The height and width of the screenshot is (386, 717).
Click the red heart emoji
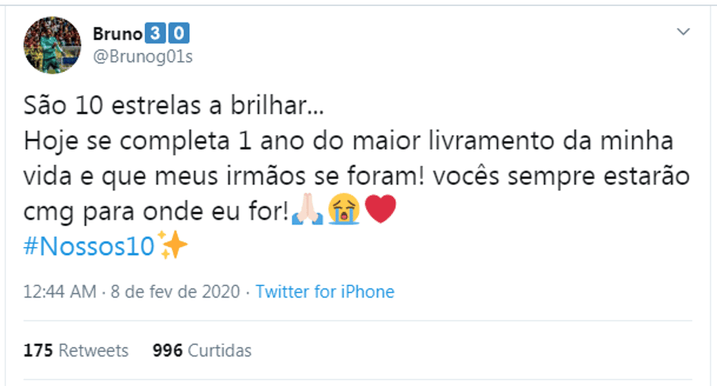[x=380, y=209]
